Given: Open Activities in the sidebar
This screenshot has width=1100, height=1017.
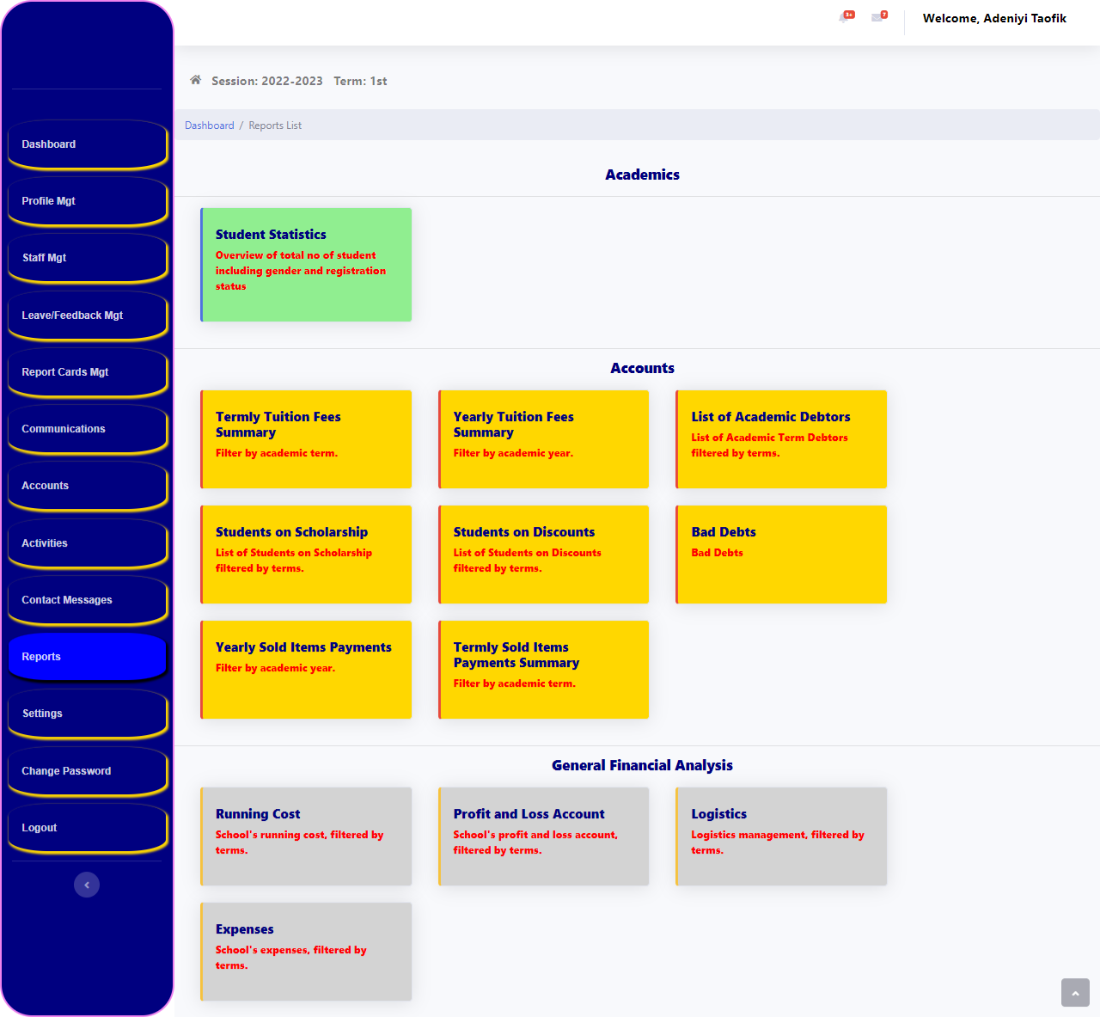Looking at the screenshot, I should coord(88,543).
